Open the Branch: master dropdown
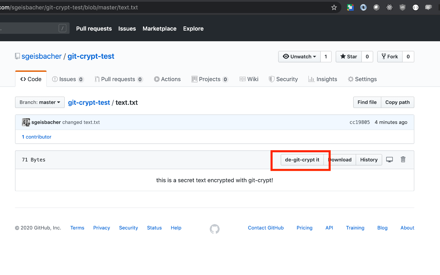Screen dimensions: 440x275 (x=40, y=102)
